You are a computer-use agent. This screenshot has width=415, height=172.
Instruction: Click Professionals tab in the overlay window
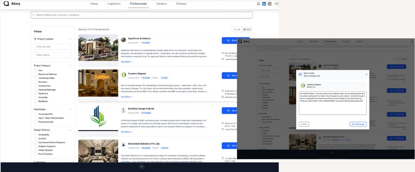point(330,41)
